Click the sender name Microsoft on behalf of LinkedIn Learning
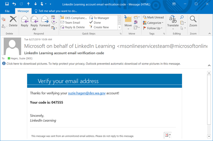Image resolution: width=213 pixels, height=141 pixels. point(70,46)
